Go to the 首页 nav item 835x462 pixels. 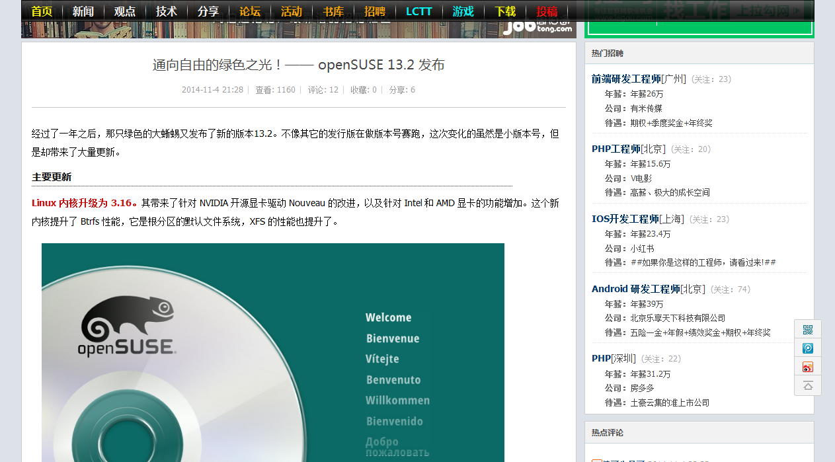pos(42,11)
